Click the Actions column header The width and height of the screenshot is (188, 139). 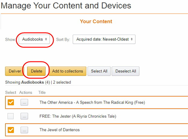click(26, 92)
